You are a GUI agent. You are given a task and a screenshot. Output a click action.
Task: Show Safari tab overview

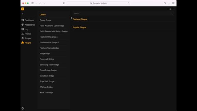pos(173,3)
